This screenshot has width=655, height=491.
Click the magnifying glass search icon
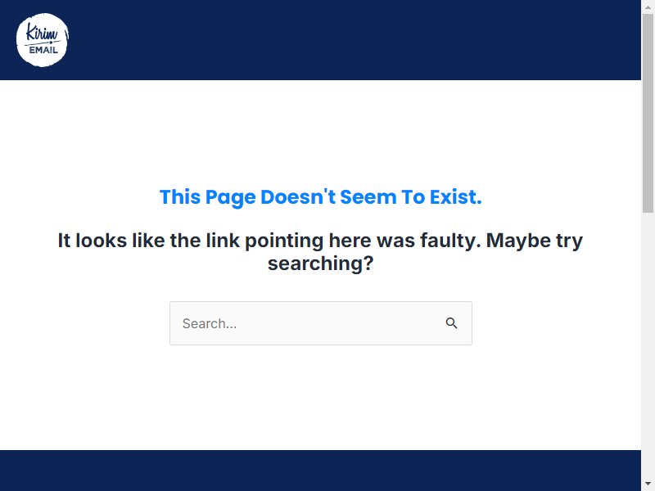point(451,323)
